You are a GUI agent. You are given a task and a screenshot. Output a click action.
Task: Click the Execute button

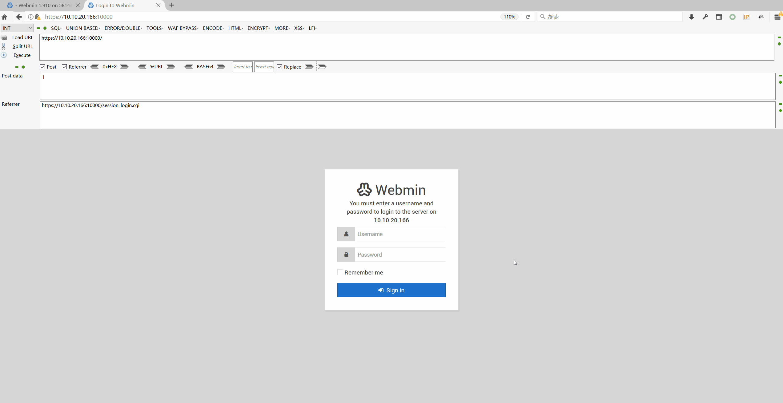22,55
